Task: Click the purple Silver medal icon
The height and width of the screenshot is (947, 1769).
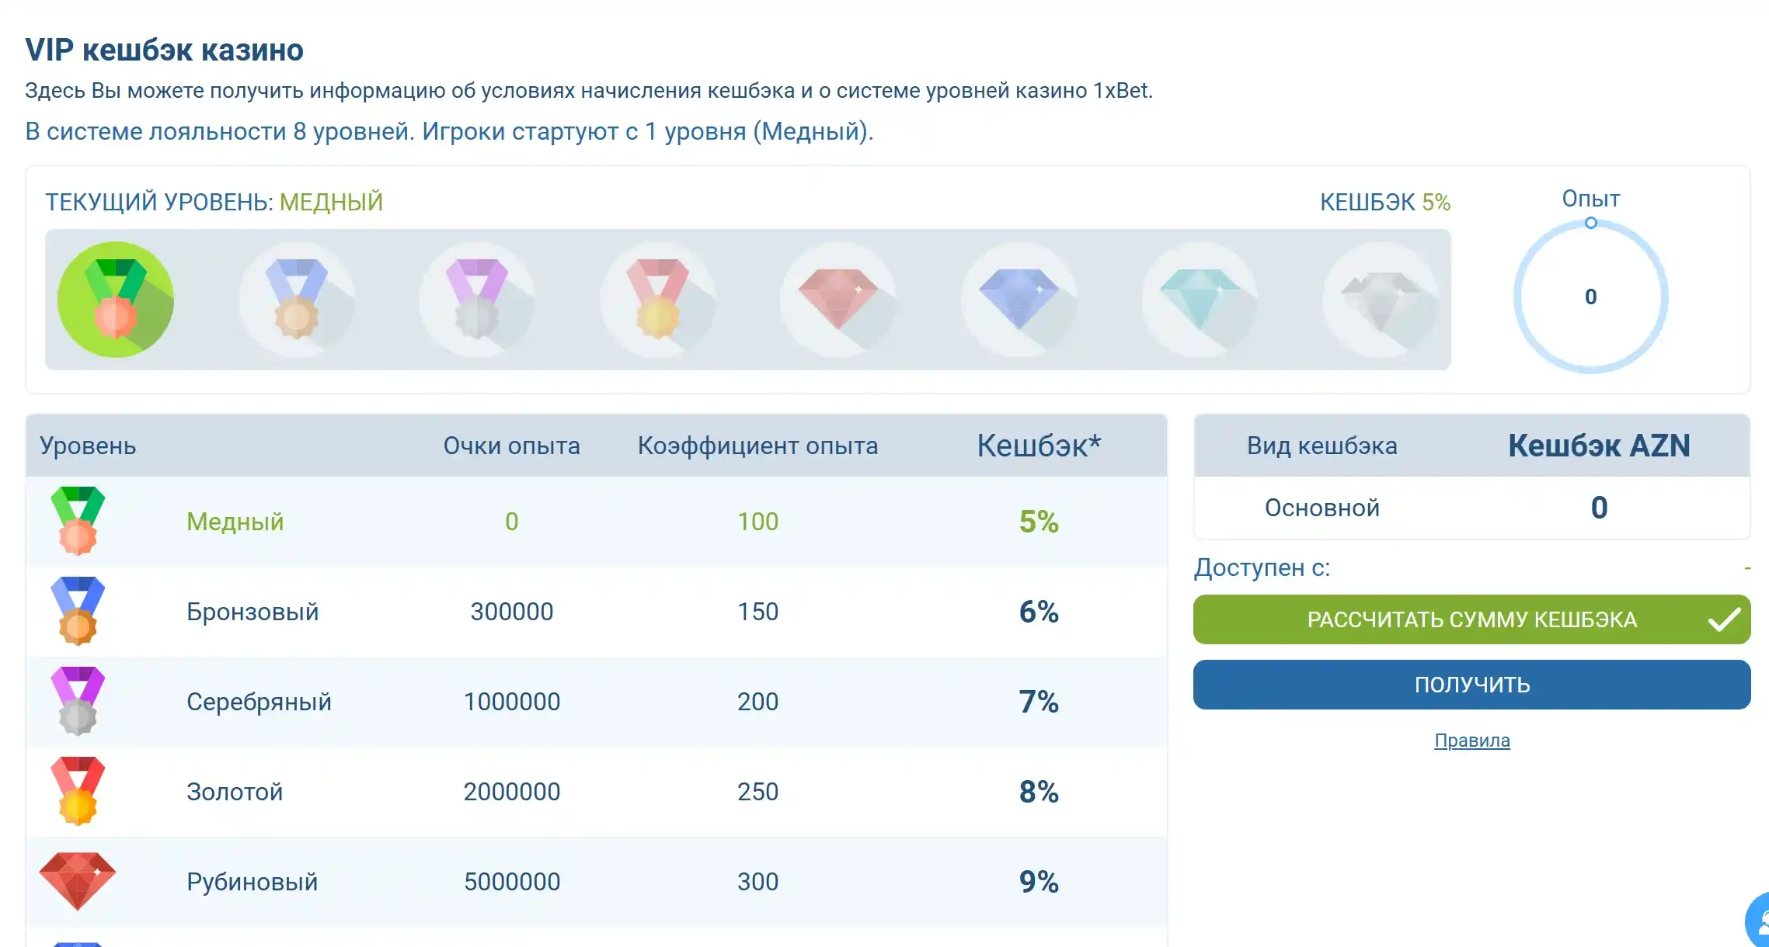Action: 476,299
